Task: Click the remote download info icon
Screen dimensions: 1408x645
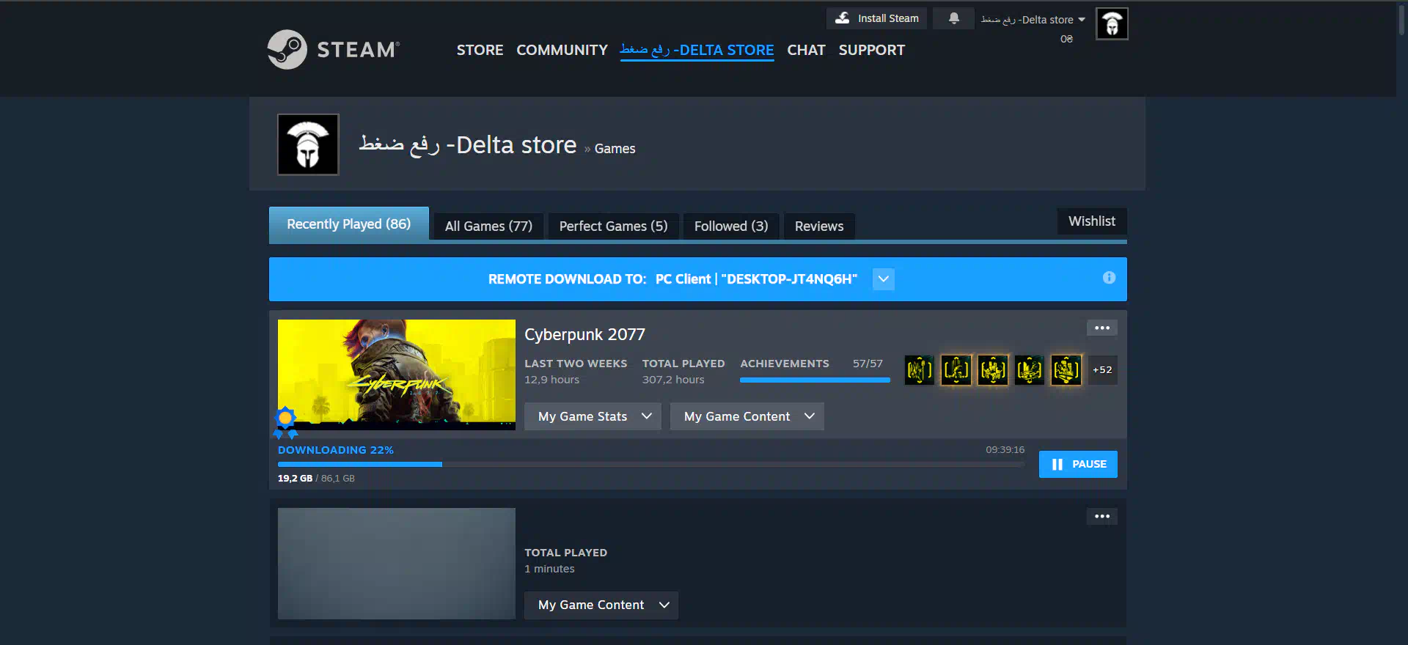Action: click(x=1109, y=278)
